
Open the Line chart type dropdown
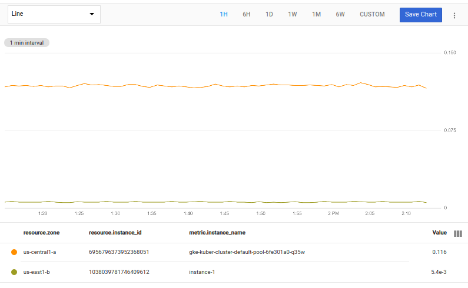pyautogui.click(x=54, y=15)
